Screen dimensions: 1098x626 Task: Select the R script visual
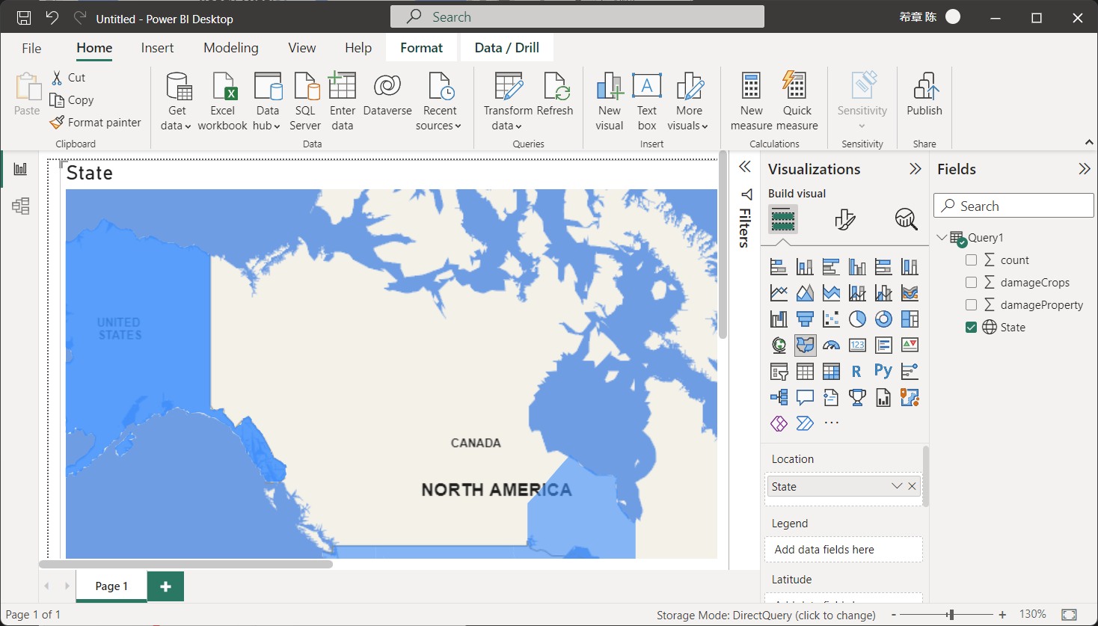coord(857,372)
